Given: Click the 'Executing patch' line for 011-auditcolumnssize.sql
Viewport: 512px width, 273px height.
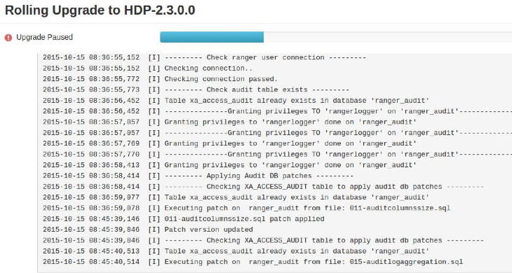Looking at the screenshot, I should pyautogui.click(x=246, y=208).
